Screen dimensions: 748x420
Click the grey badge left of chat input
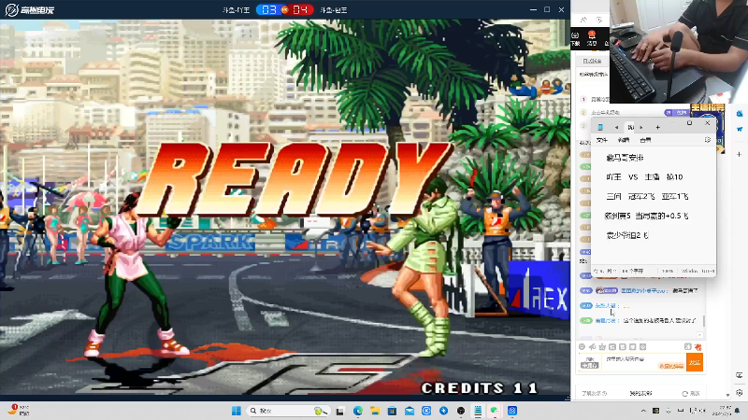coord(590,363)
